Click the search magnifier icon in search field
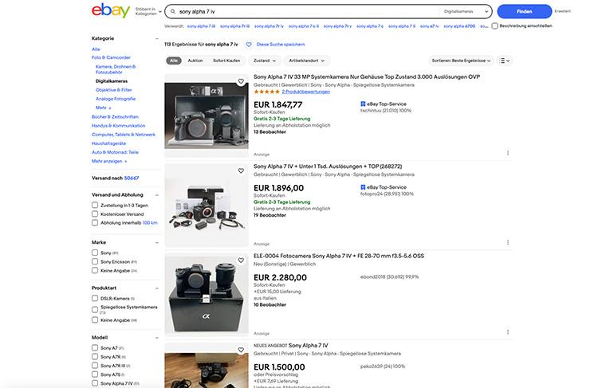The height and width of the screenshot is (388, 614). tap(173, 12)
